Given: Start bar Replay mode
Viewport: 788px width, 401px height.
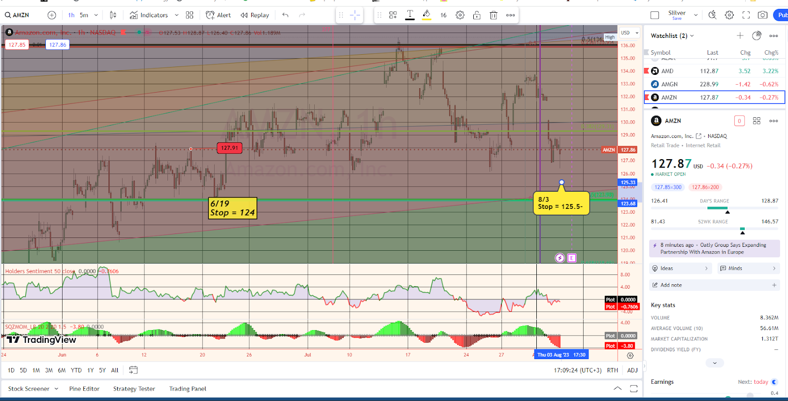Looking at the screenshot, I should coord(255,15).
